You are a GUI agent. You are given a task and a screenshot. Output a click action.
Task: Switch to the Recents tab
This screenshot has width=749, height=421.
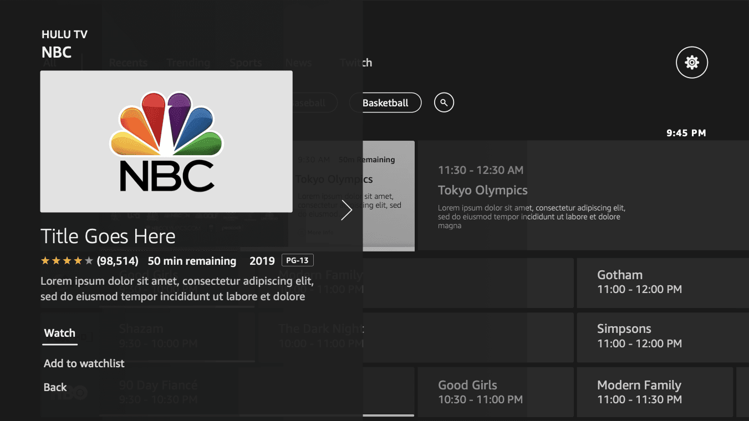coord(128,63)
